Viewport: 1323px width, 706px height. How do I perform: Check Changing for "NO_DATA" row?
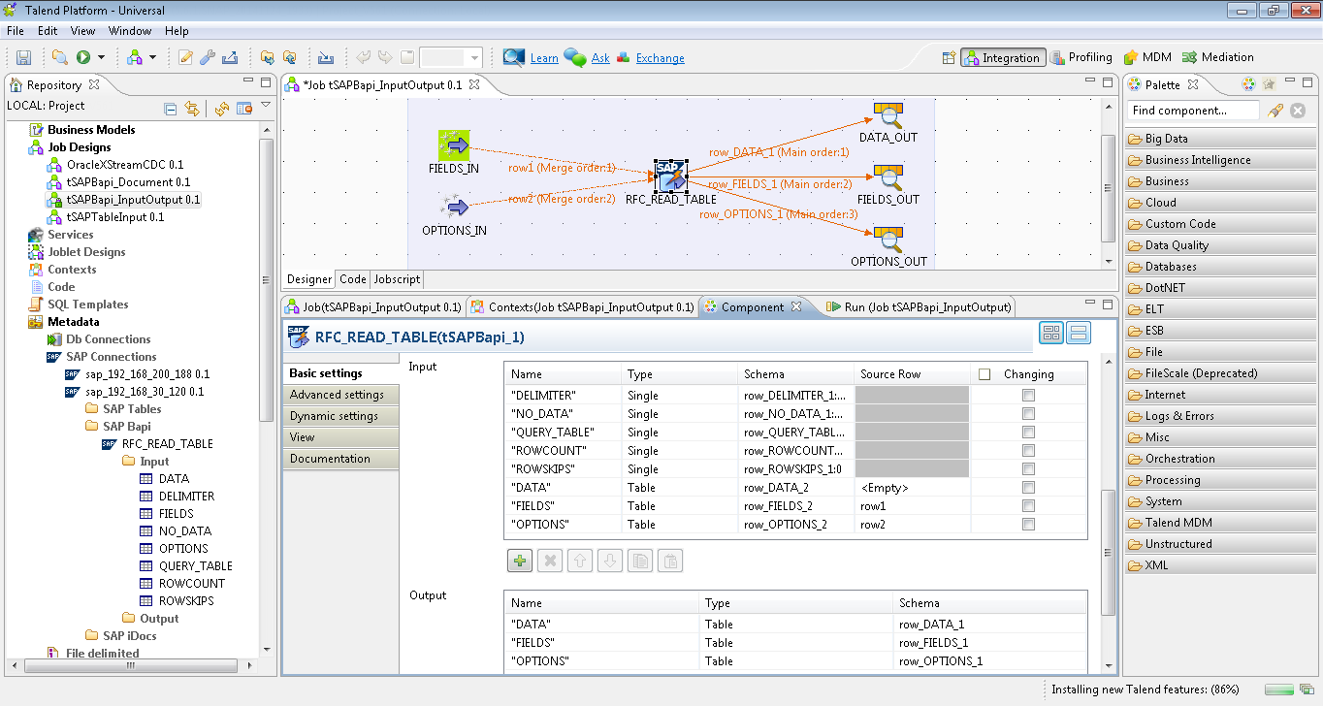pos(1028,414)
